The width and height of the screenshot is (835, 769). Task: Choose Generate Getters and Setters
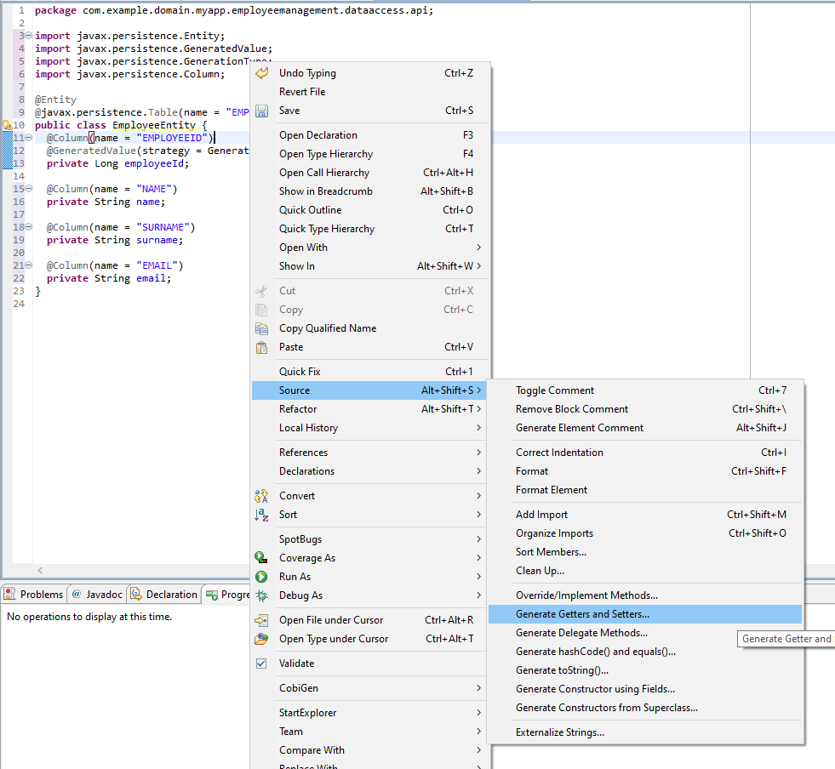pos(582,614)
